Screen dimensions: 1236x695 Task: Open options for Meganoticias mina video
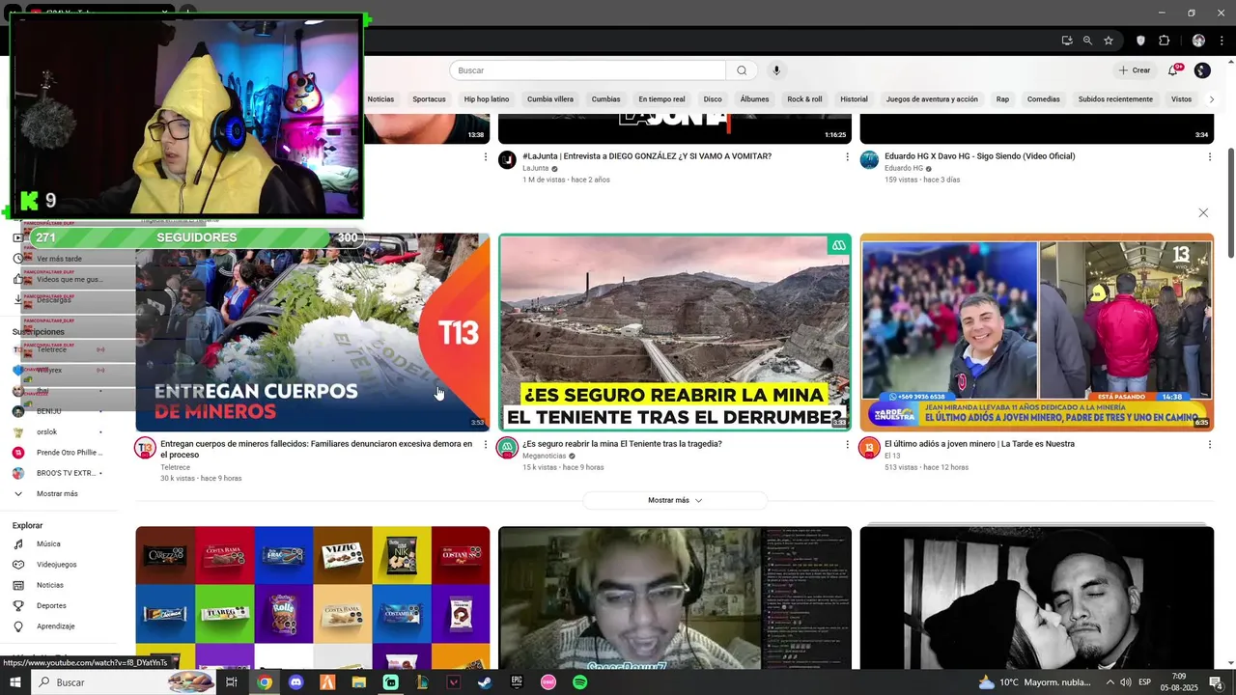(848, 444)
